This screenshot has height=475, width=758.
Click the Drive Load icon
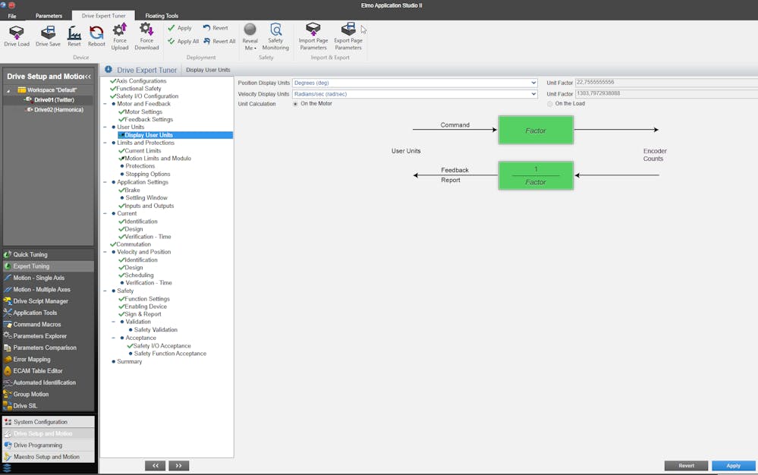17,33
